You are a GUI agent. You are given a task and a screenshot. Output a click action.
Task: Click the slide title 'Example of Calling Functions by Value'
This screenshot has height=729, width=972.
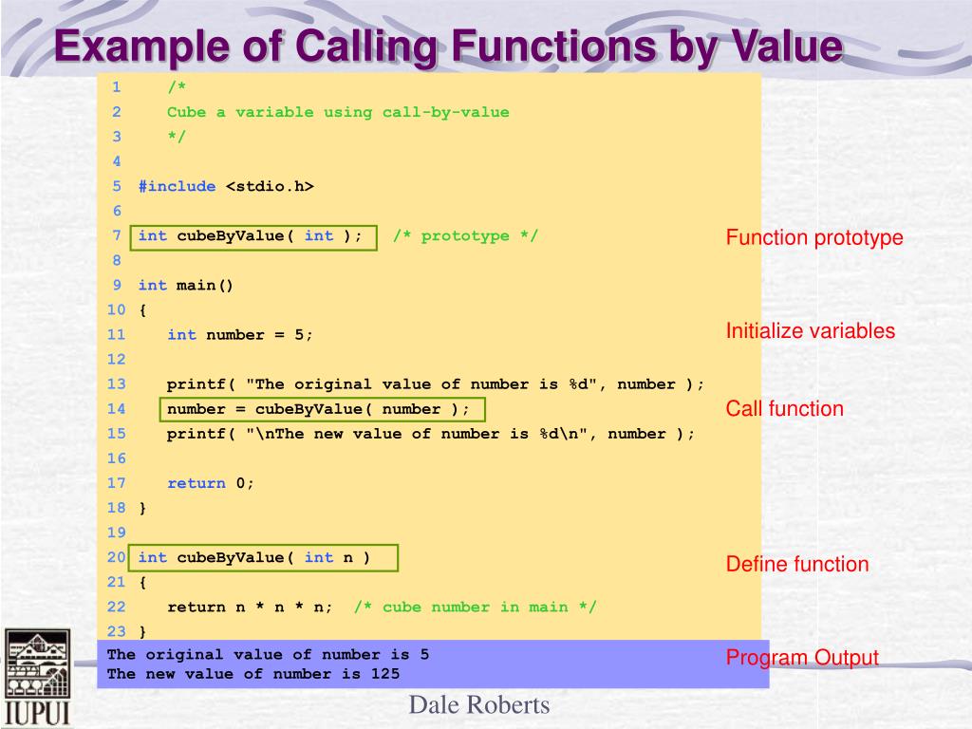click(x=449, y=47)
